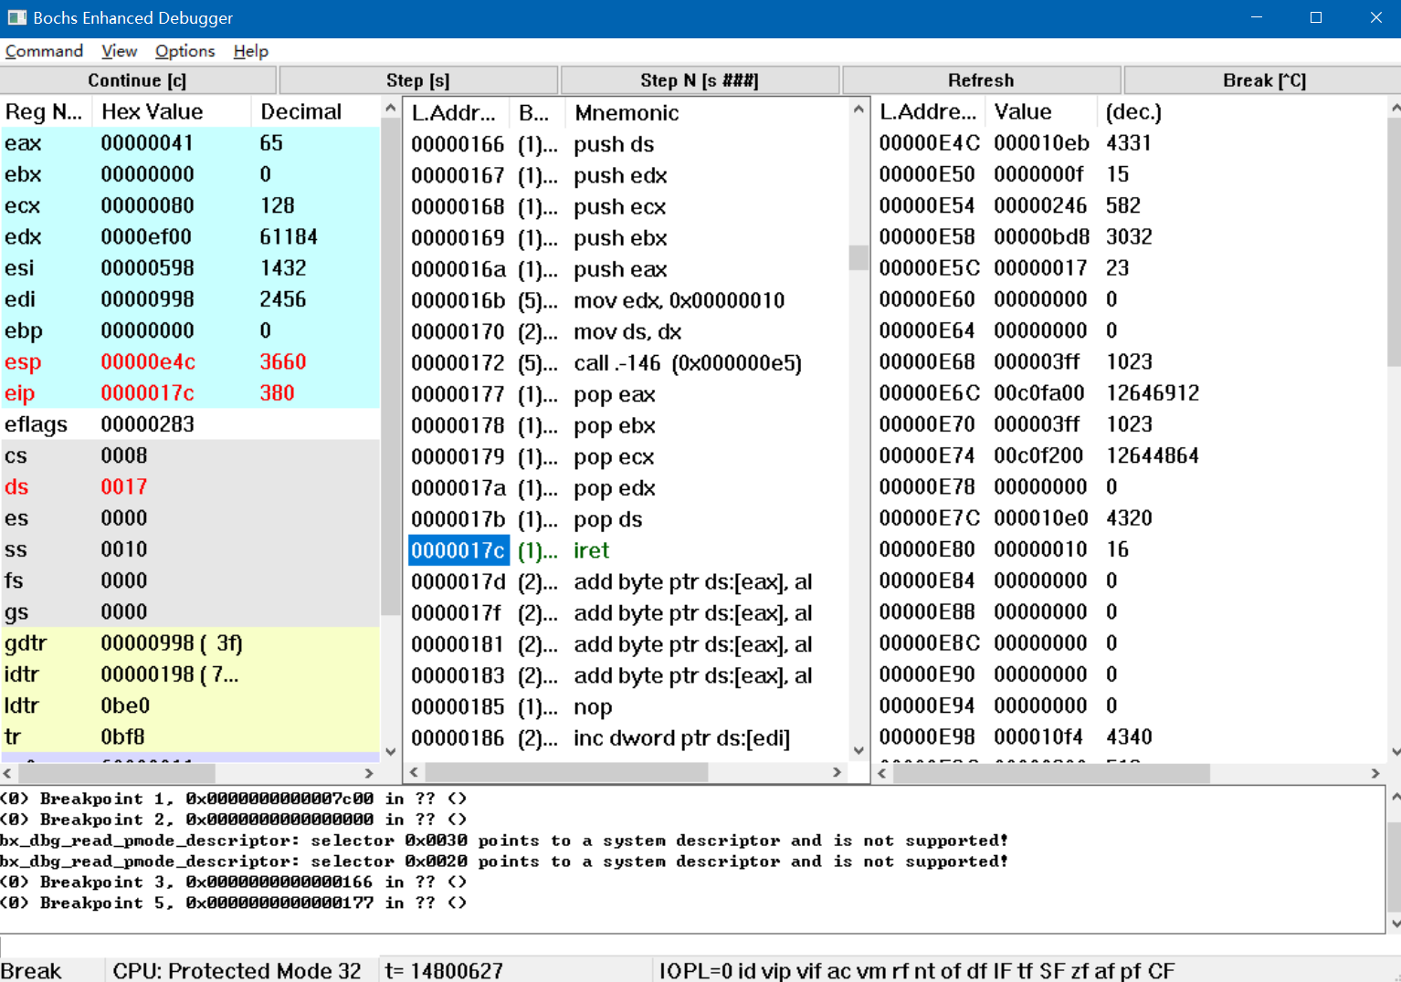This screenshot has height=982, width=1401.
Task: Open the Command menu
Action: tap(44, 51)
